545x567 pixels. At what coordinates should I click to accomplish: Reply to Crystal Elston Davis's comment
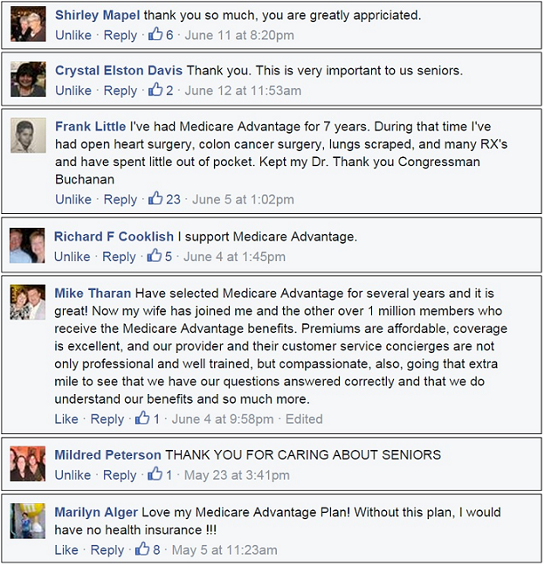coord(121,91)
